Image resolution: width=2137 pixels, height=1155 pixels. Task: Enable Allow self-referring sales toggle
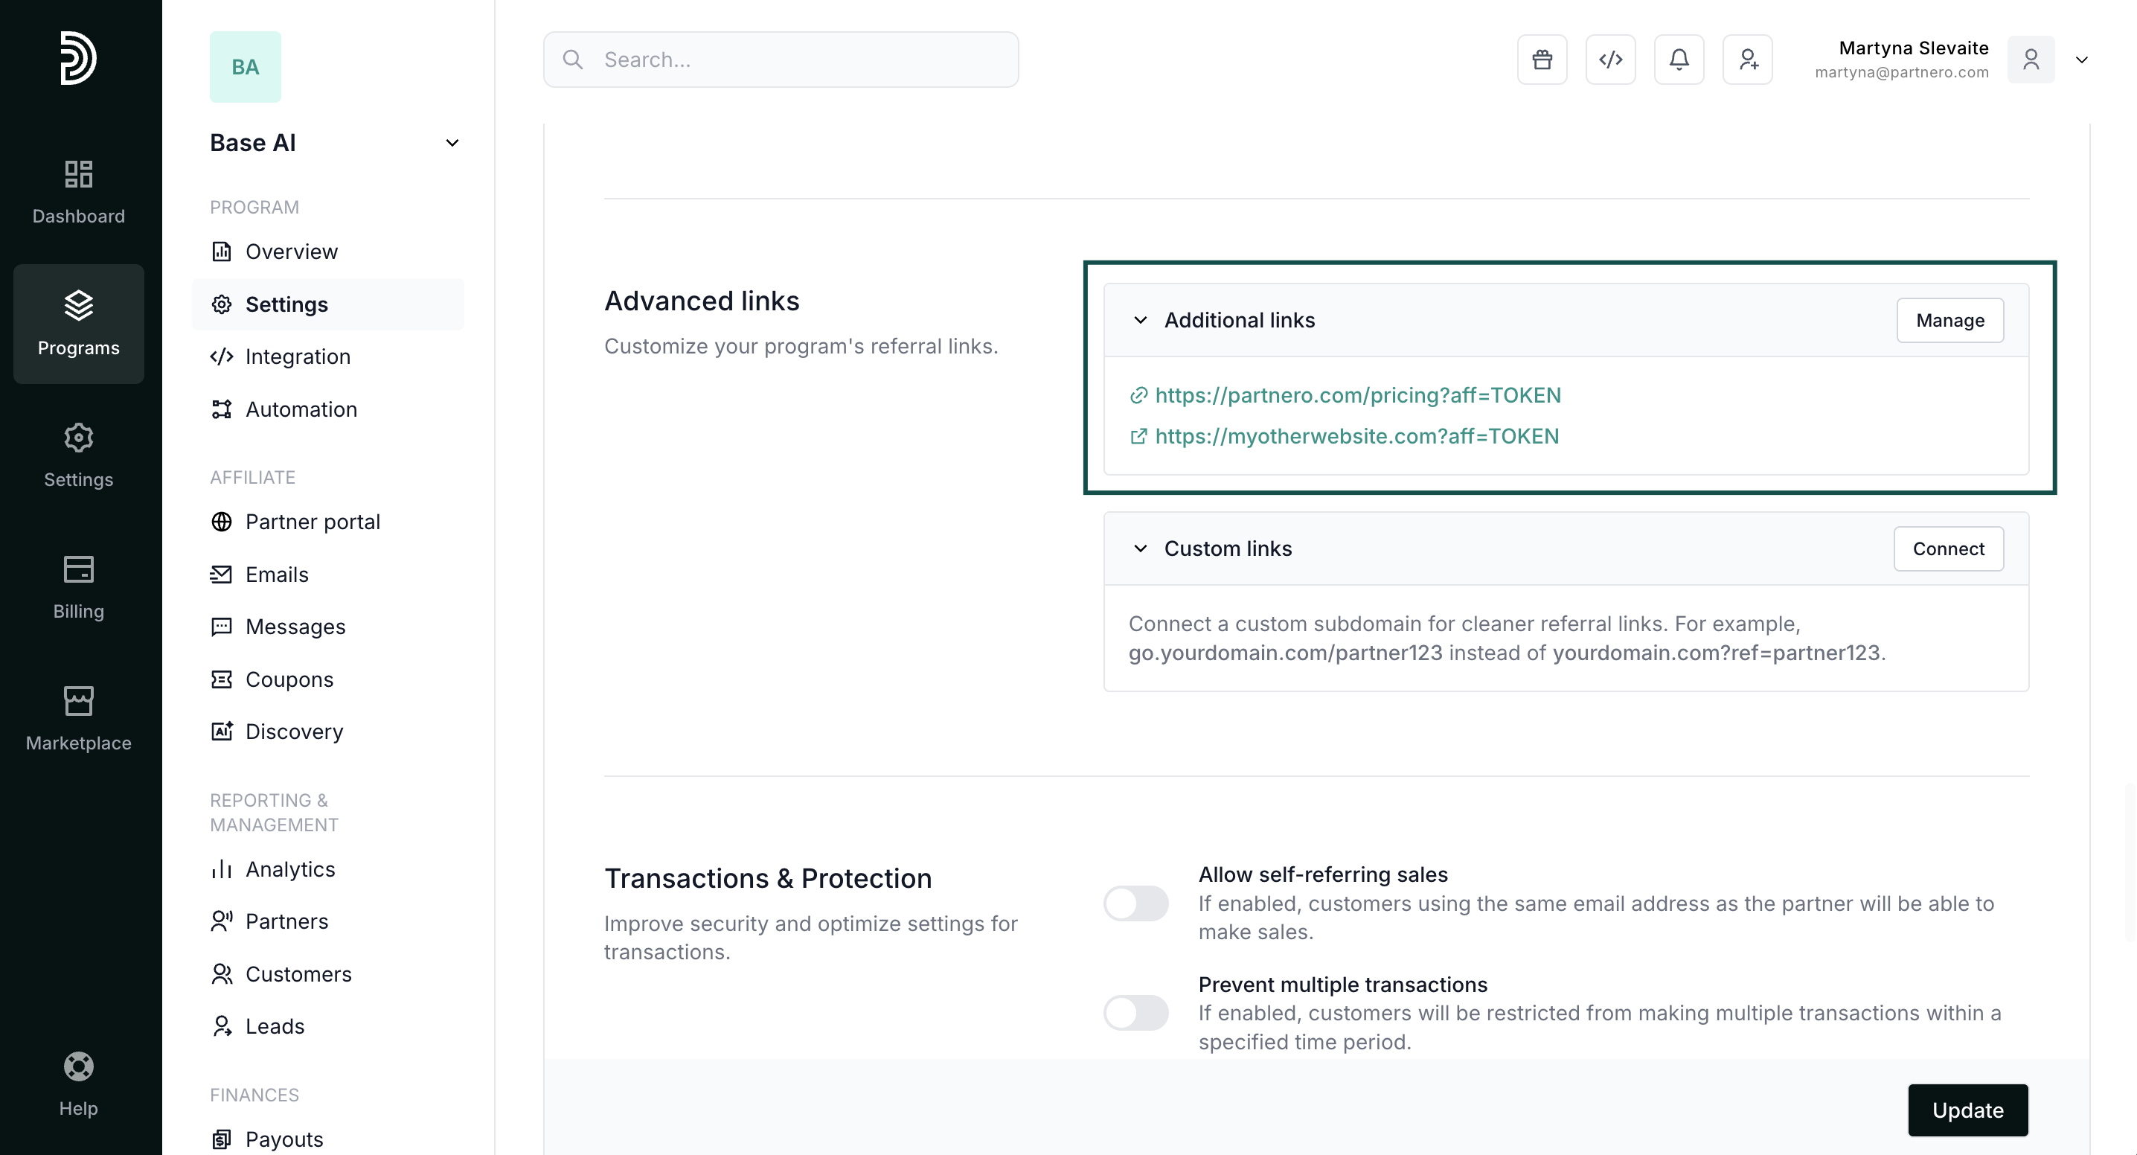(x=1135, y=903)
